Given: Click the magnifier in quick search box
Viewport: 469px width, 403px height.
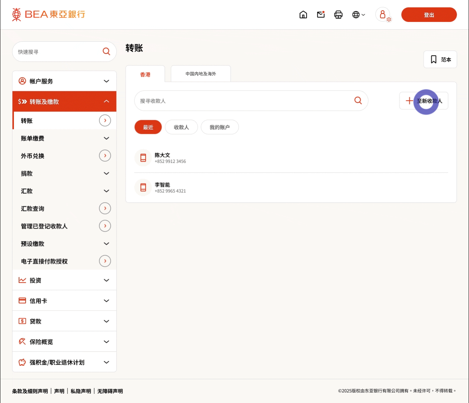Looking at the screenshot, I should pos(106,52).
